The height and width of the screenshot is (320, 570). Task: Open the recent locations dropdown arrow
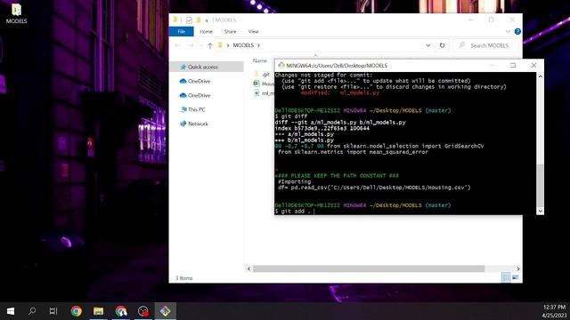tap(201, 45)
